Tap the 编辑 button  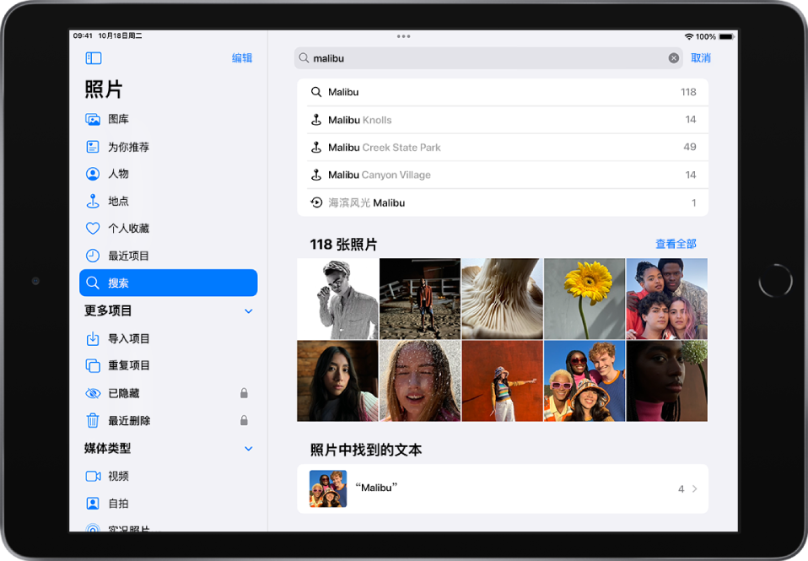coord(243,57)
